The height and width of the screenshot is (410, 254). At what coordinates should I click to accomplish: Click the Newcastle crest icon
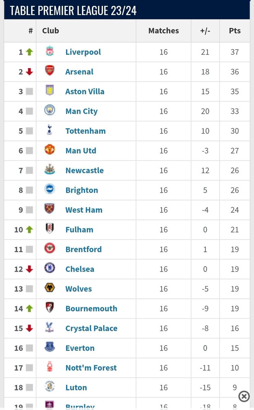point(50,169)
